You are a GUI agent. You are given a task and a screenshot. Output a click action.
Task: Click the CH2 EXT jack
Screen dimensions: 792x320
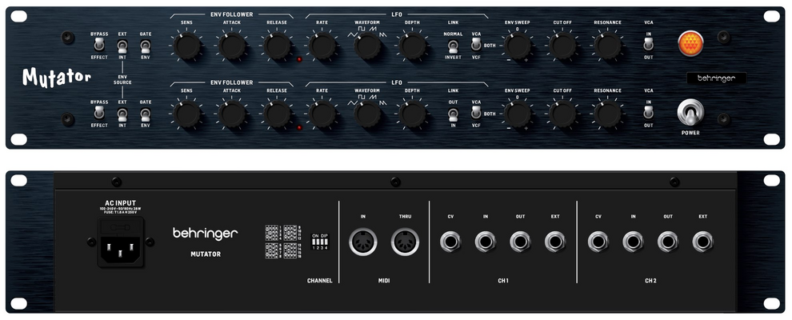pos(702,242)
